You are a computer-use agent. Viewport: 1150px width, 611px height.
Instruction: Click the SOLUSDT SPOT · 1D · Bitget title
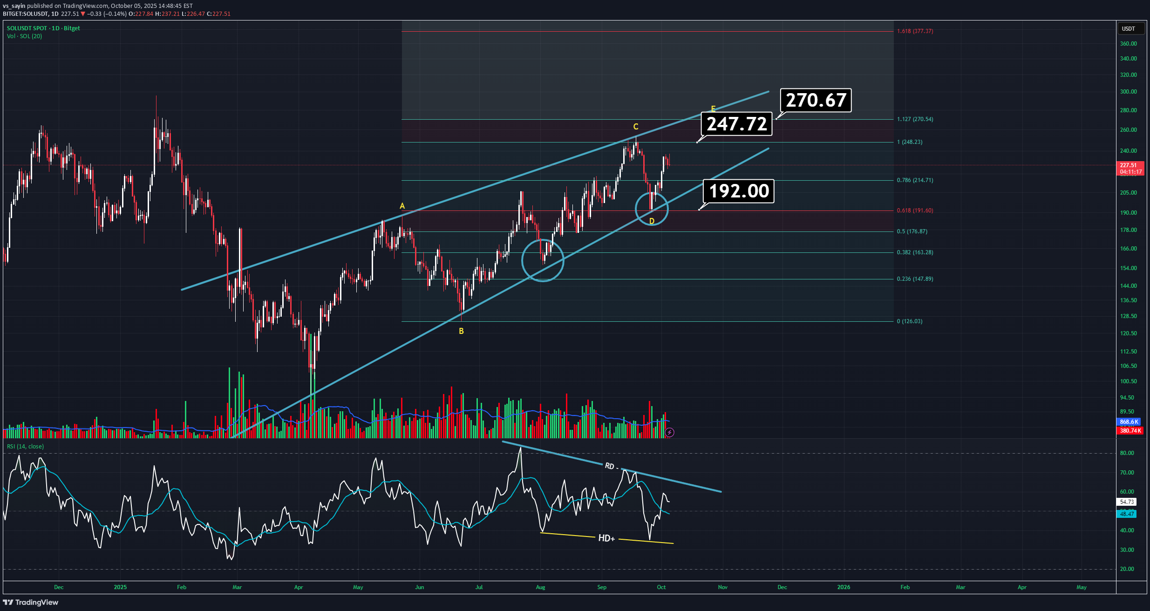(43, 28)
